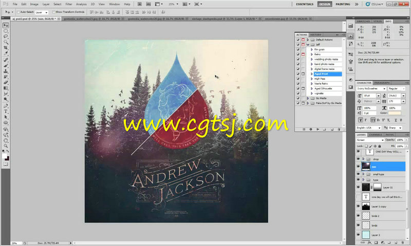Switch to Essentials workspace
411x246 pixels.
[x=305, y=4]
